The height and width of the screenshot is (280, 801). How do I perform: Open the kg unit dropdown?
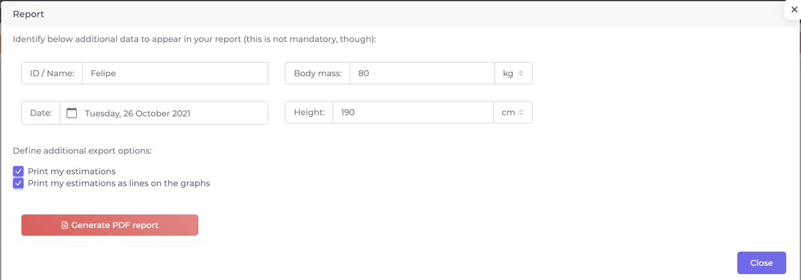point(513,74)
